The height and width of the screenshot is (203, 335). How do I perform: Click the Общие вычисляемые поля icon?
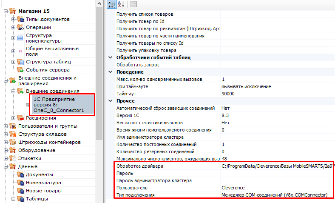20,51
